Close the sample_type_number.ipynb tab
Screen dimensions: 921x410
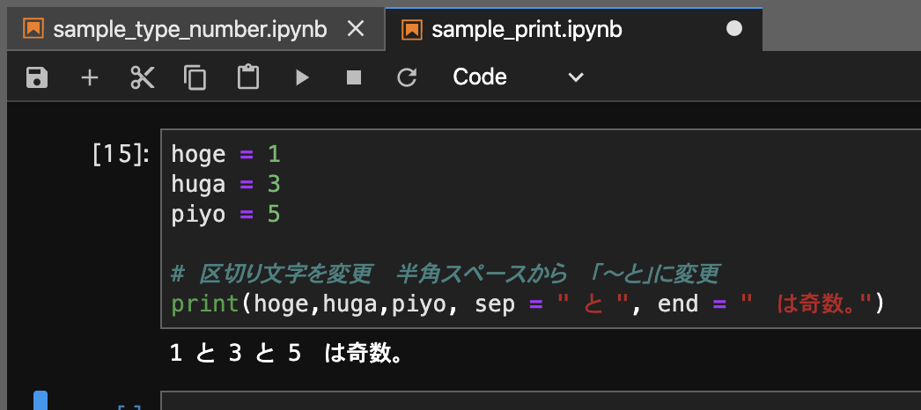click(356, 29)
